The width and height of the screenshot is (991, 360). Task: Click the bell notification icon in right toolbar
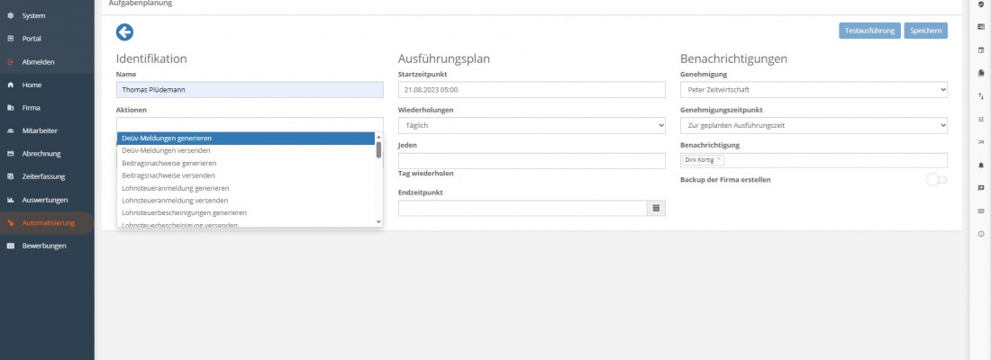click(981, 165)
